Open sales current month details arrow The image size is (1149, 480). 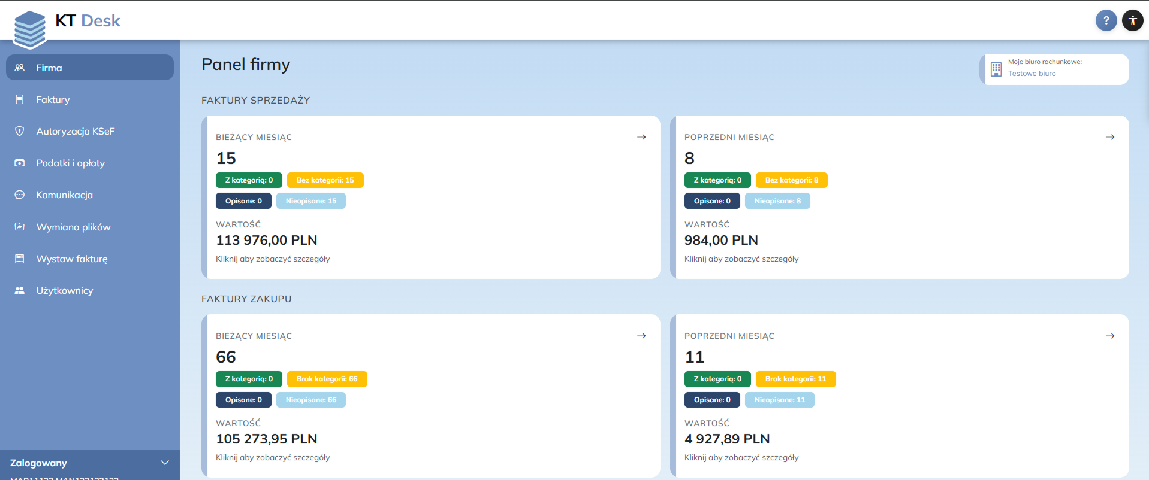pyautogui.click(x=641, y=137)
